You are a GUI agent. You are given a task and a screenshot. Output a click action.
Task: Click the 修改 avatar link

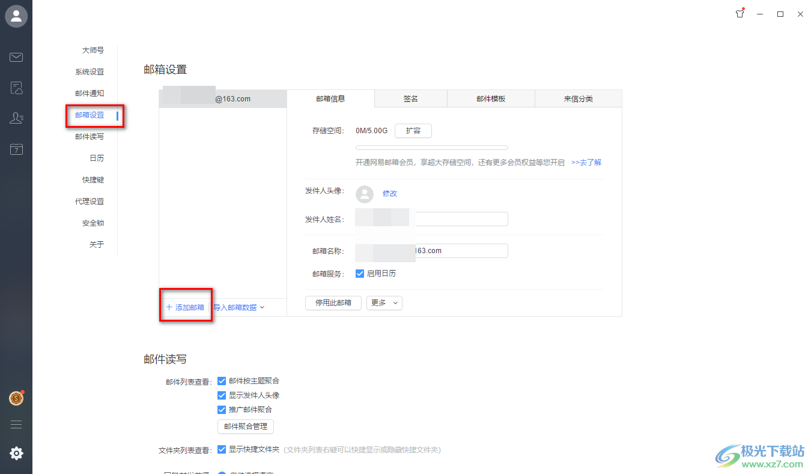pyautogui.click(x=390, y=194)
